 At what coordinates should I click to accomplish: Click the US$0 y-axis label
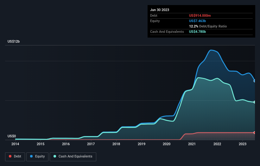point(12,136)
